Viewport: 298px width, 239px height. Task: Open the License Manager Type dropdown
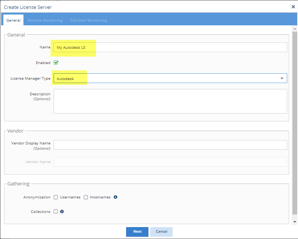[170, 78]
